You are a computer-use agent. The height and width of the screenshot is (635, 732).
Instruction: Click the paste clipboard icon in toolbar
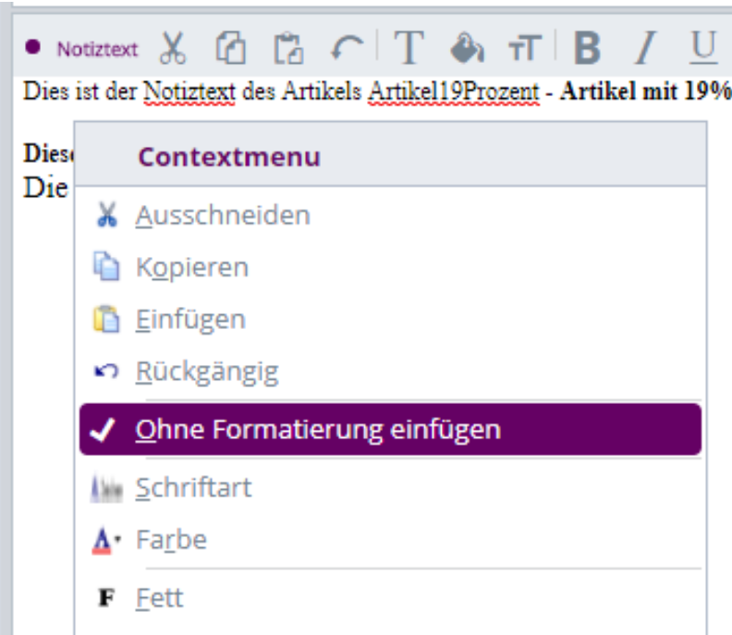[x=288, y=49]
